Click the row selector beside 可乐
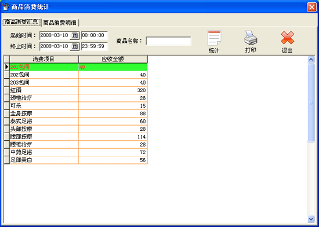 (x=7, y=106)
